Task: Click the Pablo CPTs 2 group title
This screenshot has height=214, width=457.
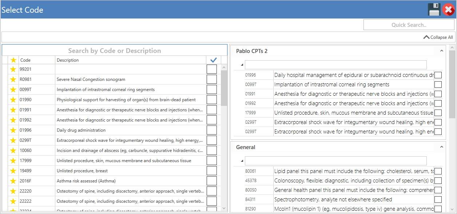Action: (x=252, y=51)
